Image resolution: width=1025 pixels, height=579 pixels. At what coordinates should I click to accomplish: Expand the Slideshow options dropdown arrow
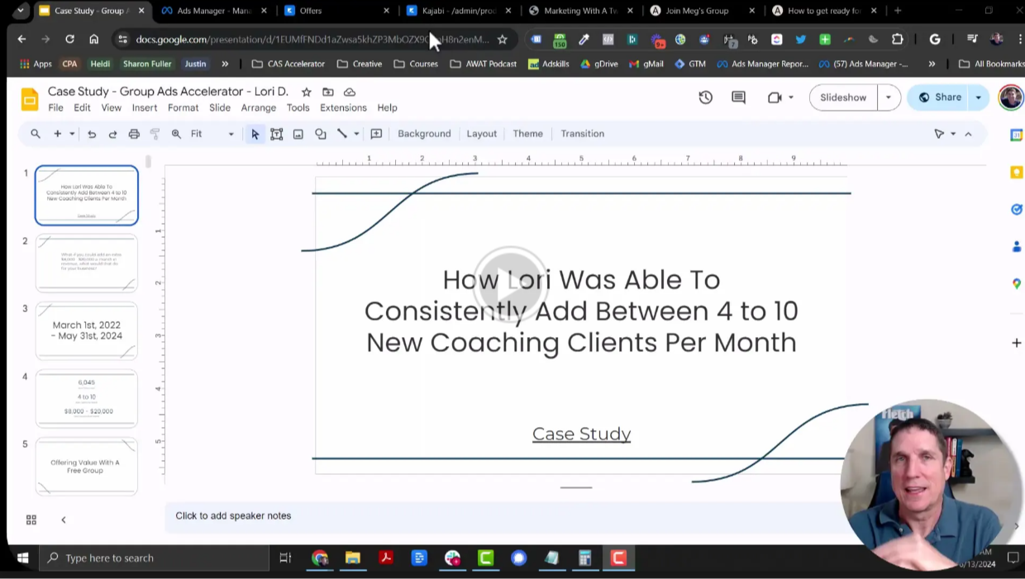point(889,97)
